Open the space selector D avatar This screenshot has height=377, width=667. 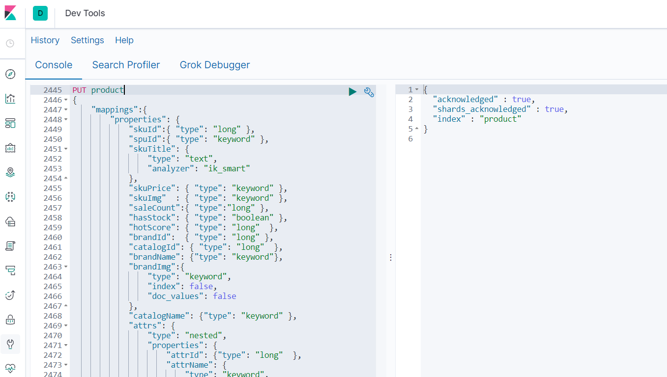click(40, 13)
